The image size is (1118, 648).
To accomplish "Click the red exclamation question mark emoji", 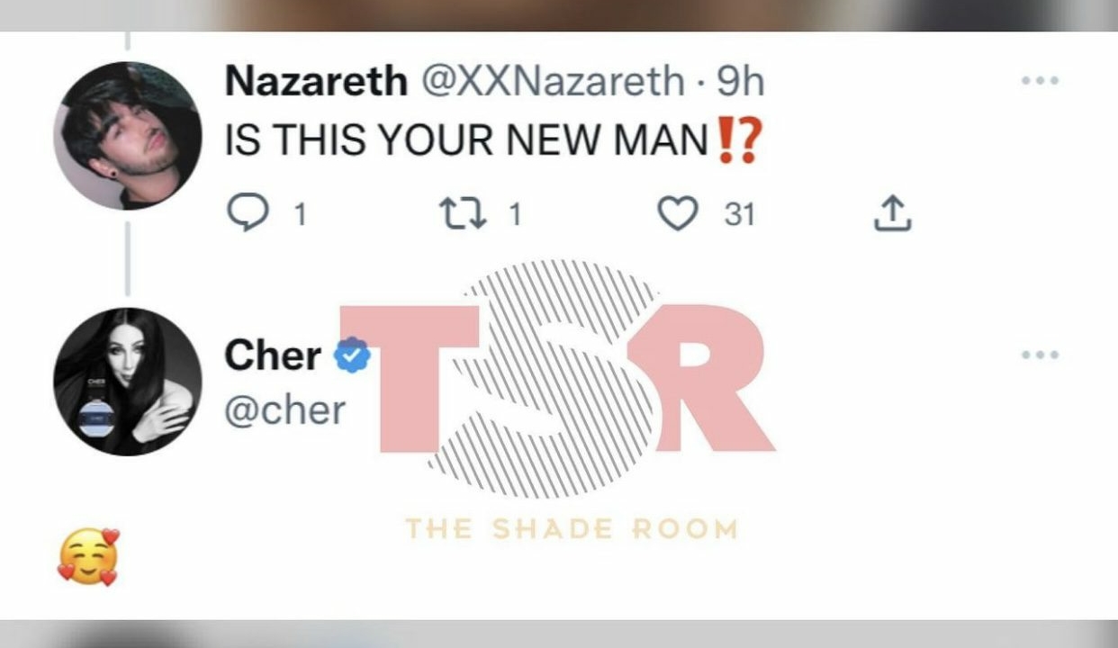I will pos(739,141).
